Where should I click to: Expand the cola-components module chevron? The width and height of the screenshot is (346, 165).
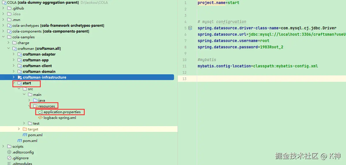[x=3, y=31]
